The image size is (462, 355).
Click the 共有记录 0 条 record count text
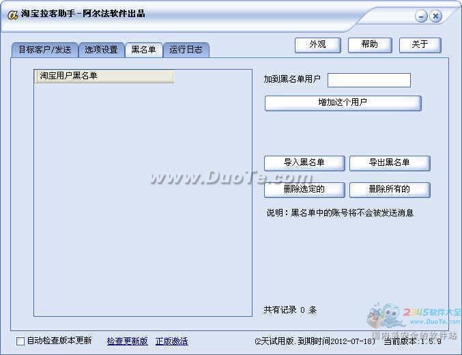pyautogui.click(x=290, y=310)
